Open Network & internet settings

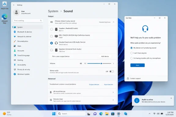click(28, 37)
